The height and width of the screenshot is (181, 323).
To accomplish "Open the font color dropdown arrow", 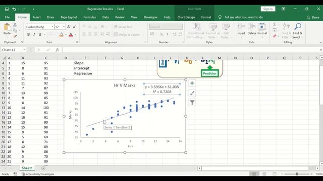I will (75, 35).
